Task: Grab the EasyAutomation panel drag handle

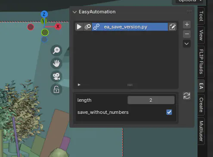Action: (x=189, y=12)
